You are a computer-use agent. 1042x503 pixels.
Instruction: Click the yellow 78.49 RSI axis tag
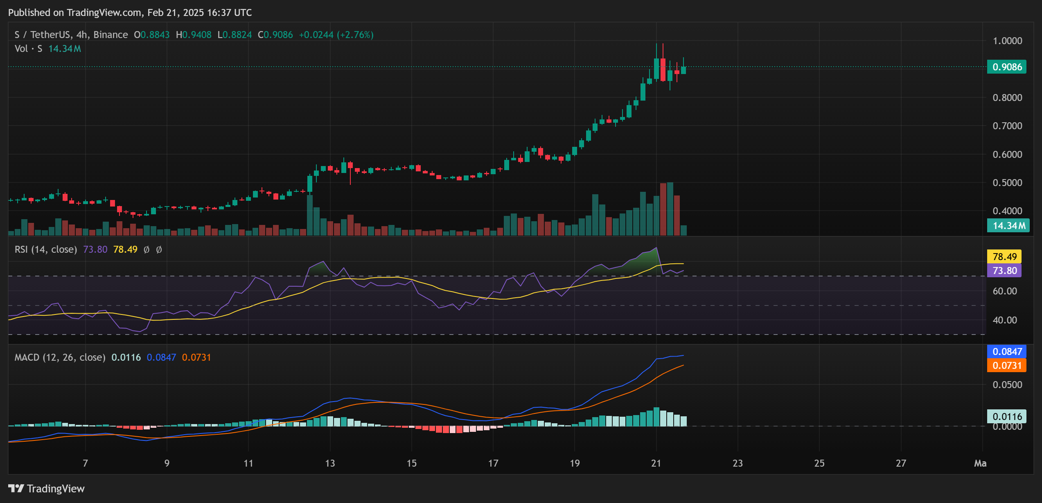point(1004,256)
